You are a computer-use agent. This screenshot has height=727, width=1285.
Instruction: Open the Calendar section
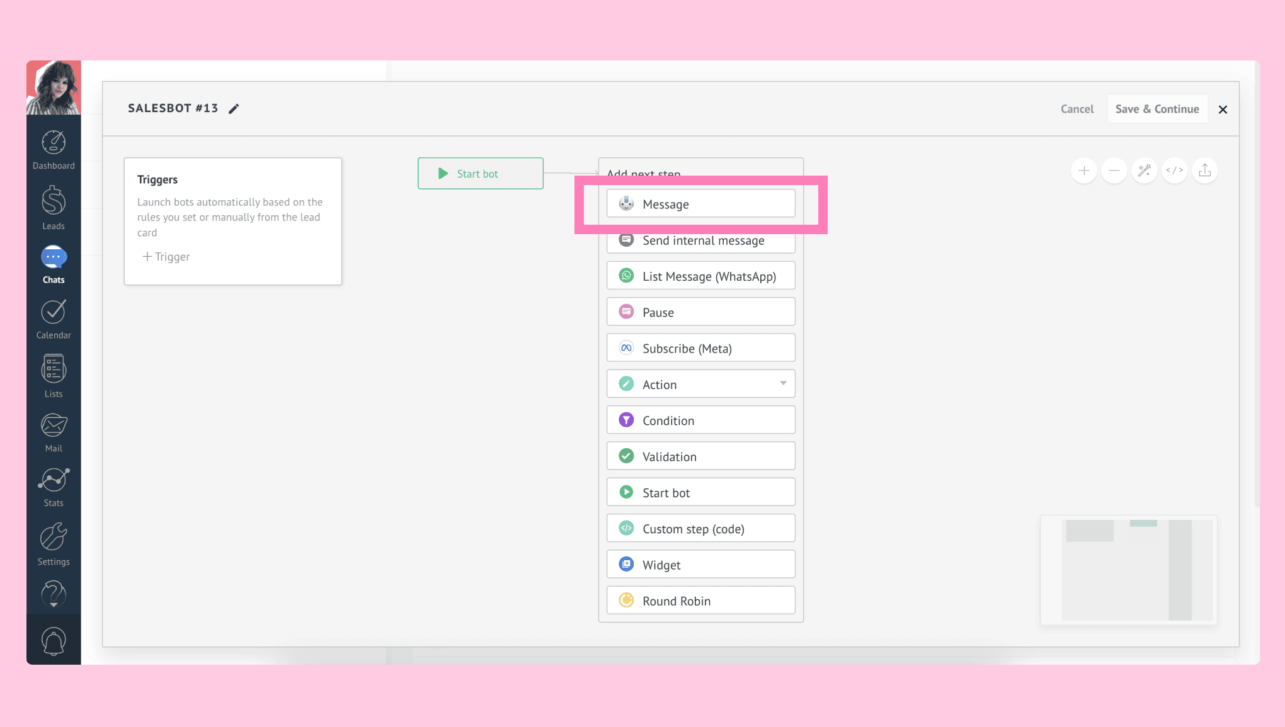click(54, 319)
